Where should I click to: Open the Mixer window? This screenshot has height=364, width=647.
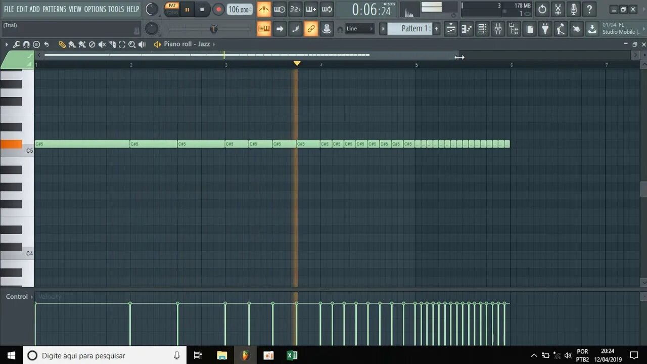(498, 29)
